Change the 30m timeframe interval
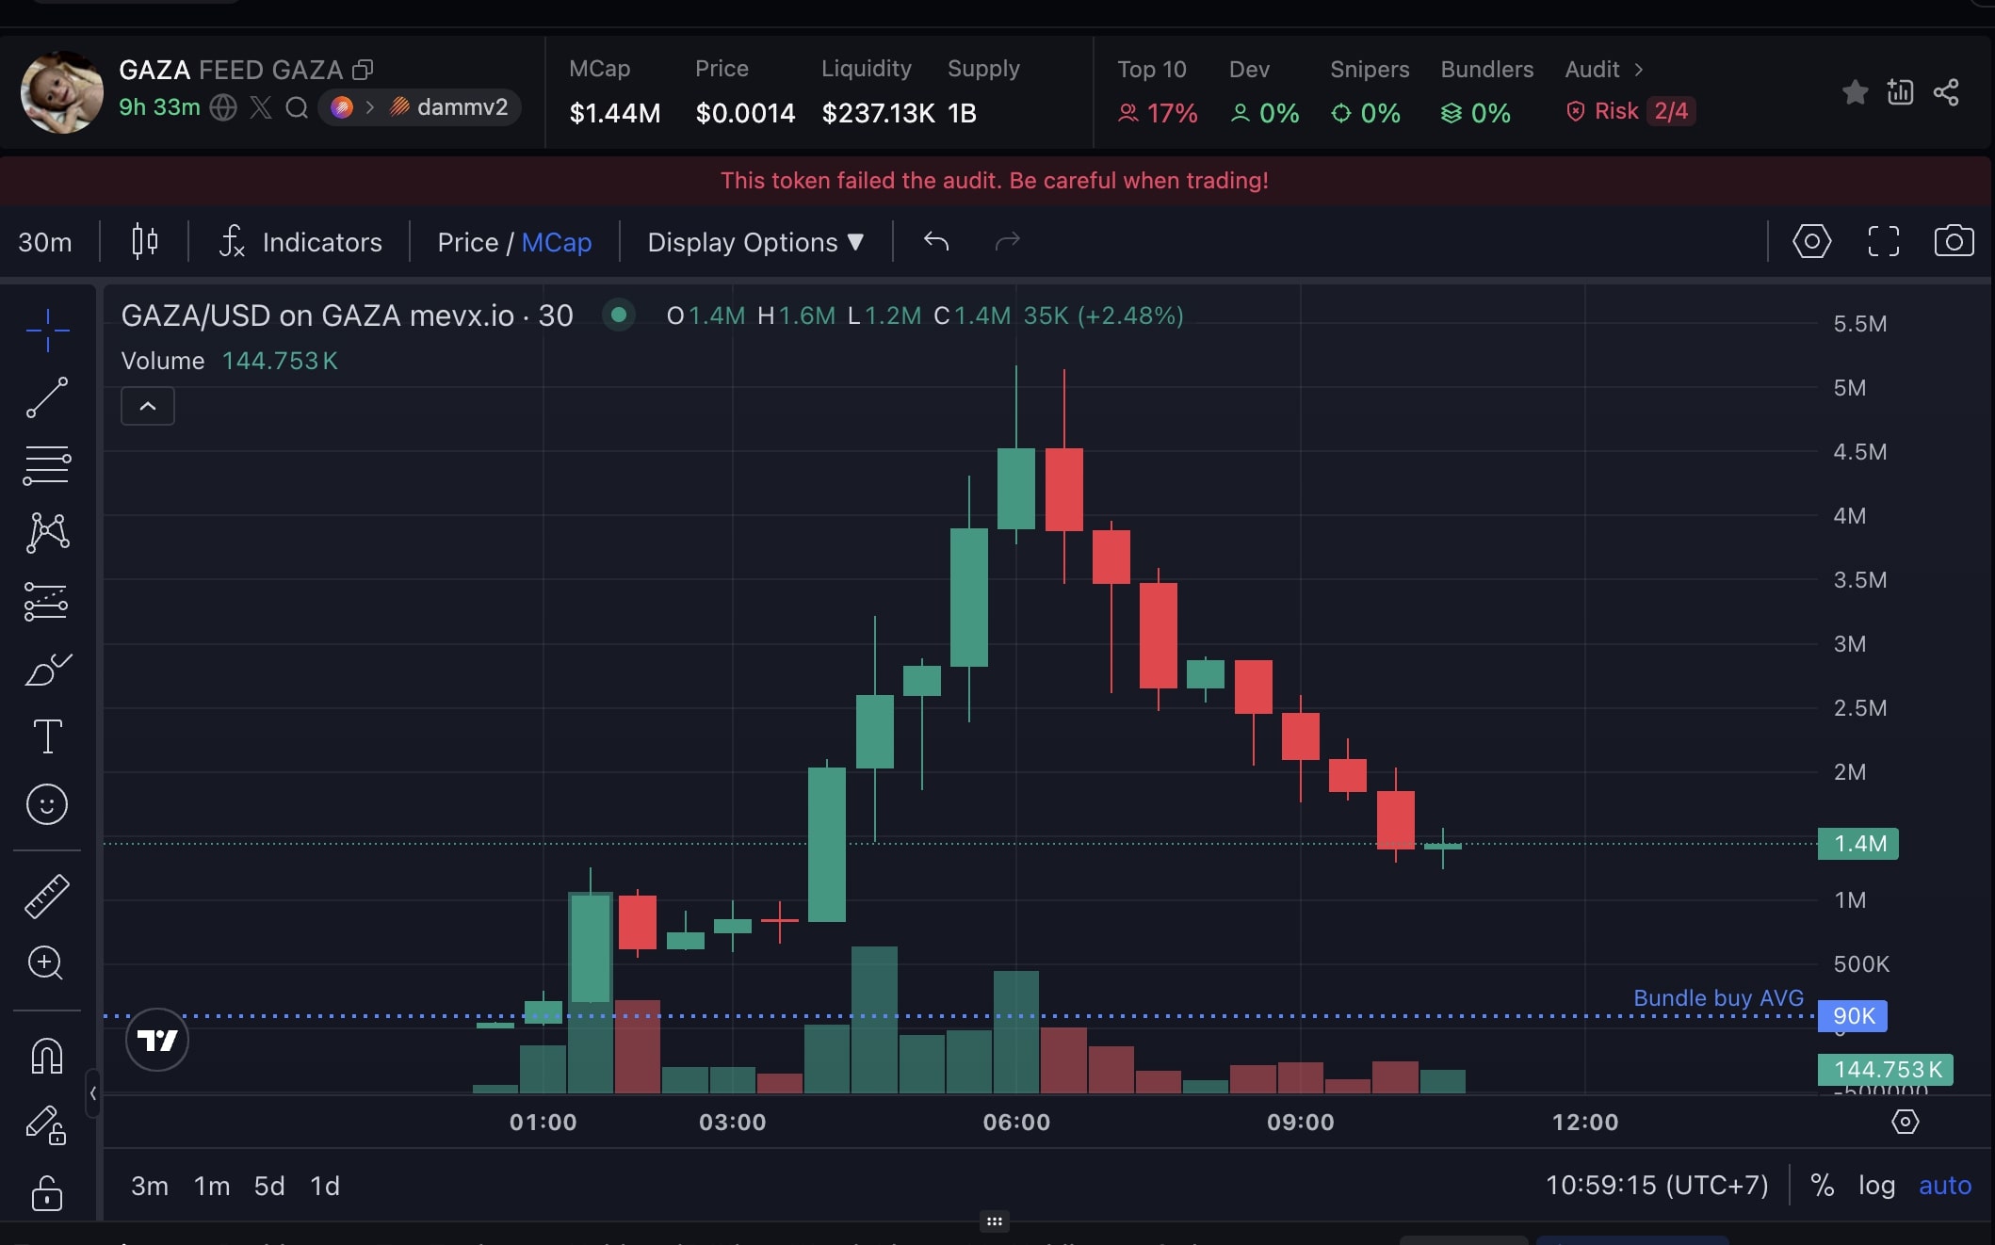The image size is (1995, 1245). click(x=45, y=242)
